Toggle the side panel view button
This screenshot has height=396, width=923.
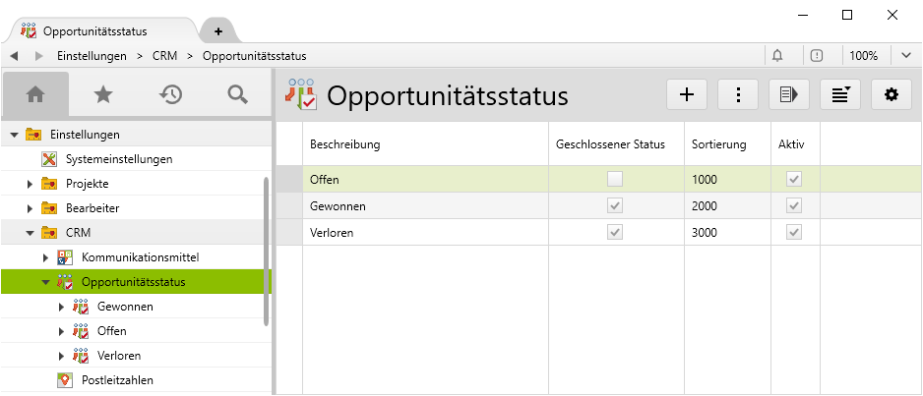click(788, 94)
